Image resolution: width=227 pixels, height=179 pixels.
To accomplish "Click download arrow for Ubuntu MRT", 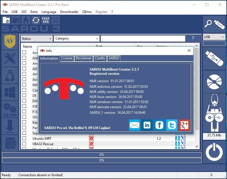I will [178, 138].
